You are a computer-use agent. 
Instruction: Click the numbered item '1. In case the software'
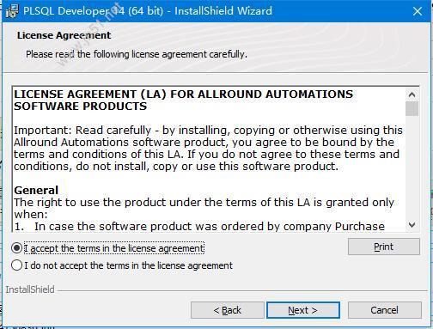tap(199, 226)
